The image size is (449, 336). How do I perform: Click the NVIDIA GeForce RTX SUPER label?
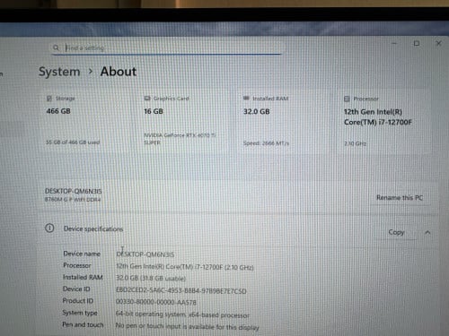click(180, 139)
